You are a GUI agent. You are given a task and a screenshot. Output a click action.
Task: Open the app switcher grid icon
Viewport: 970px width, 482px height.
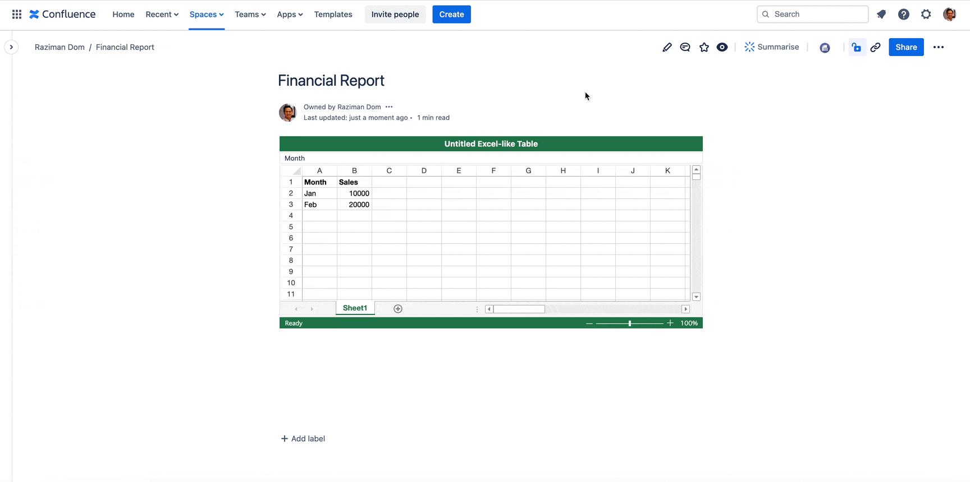[x=17, y=15]
